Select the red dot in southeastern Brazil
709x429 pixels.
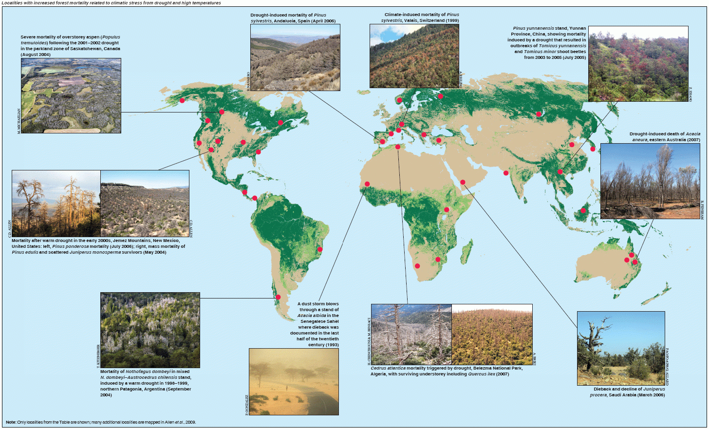coord(320,249)
